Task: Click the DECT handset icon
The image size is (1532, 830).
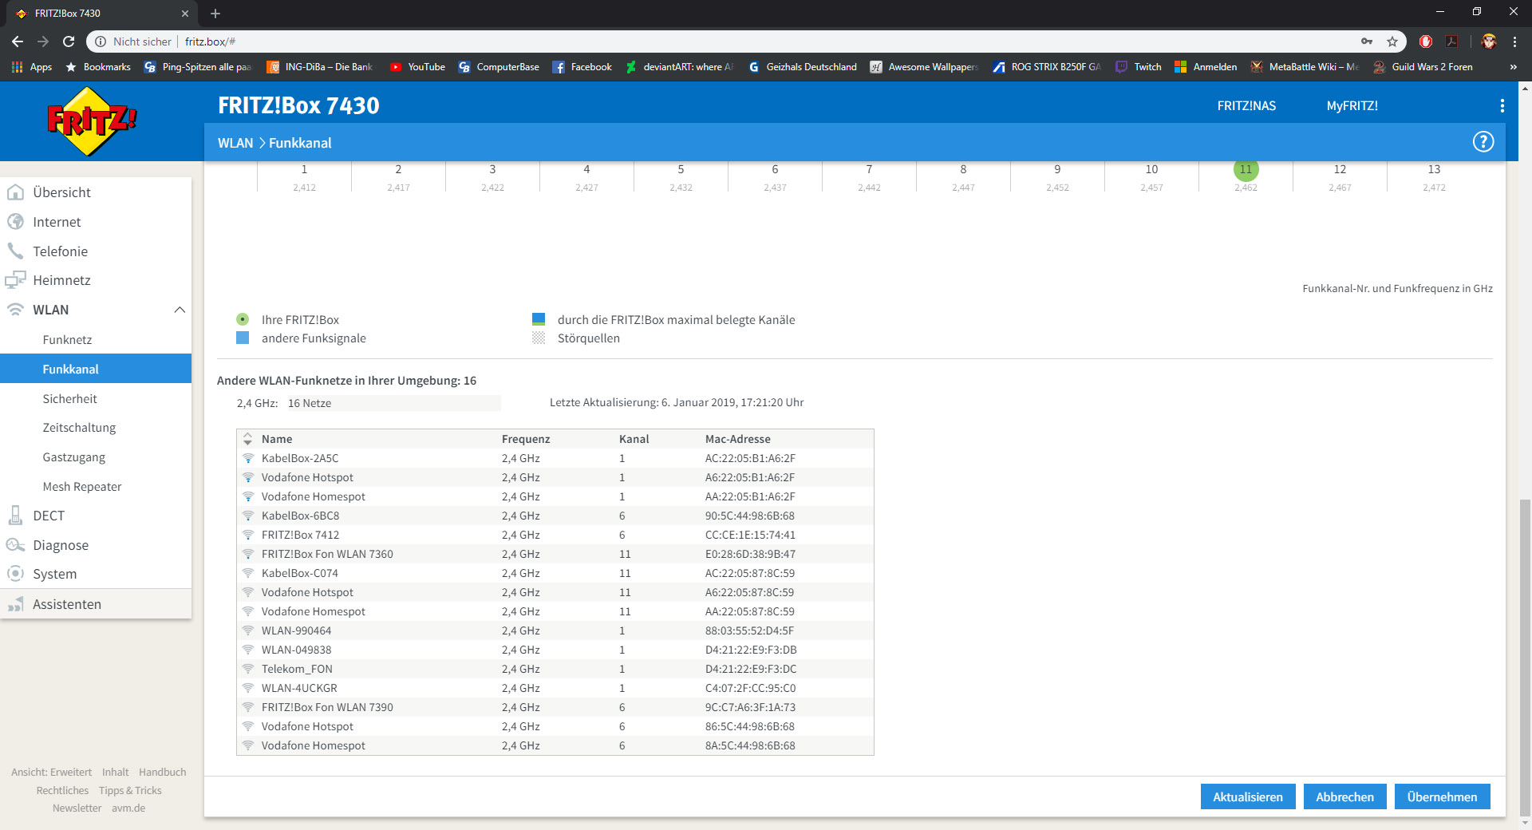Action: point(15,516)
